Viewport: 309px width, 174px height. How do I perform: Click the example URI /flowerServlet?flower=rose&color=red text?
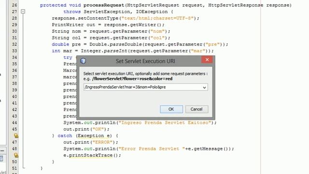point(132,79)
